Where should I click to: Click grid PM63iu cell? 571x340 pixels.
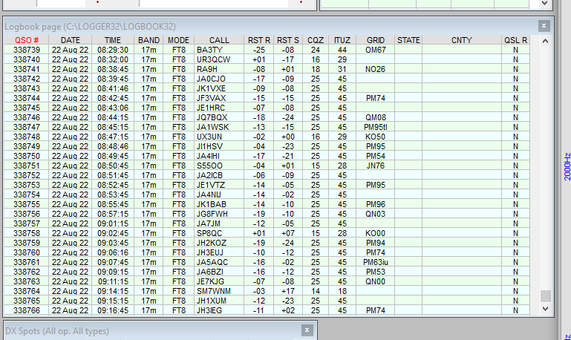(x=376, y=262)
